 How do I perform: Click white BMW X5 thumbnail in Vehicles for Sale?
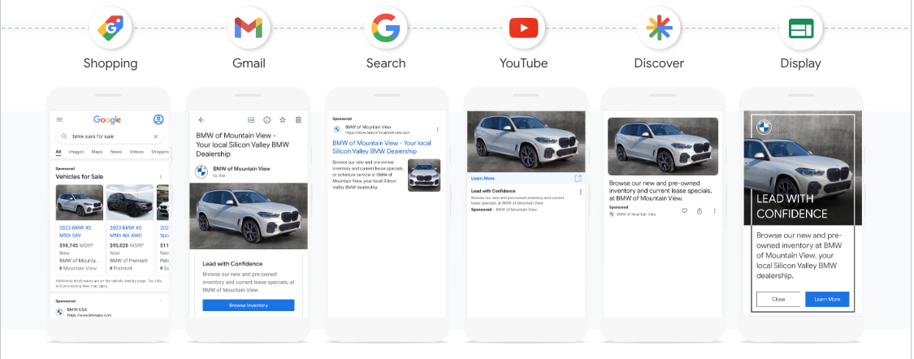[80, 202]
